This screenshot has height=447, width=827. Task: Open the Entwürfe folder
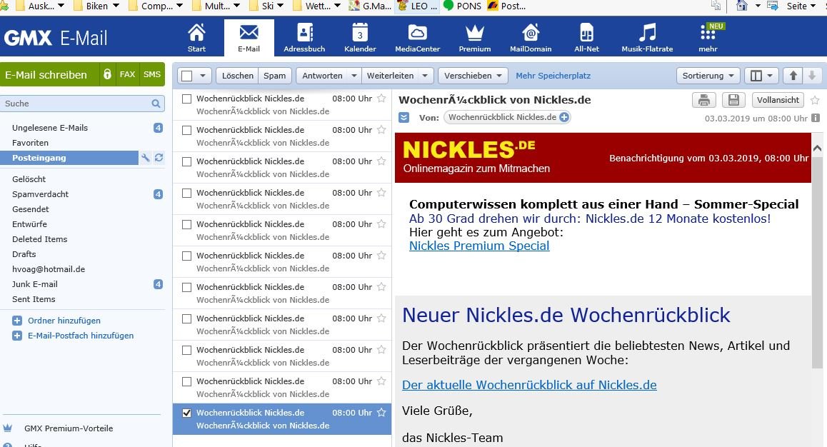point(29,224)
